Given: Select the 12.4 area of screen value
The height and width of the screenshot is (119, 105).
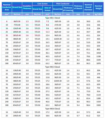Looking at the screenshot, I should tap(48, 35).
